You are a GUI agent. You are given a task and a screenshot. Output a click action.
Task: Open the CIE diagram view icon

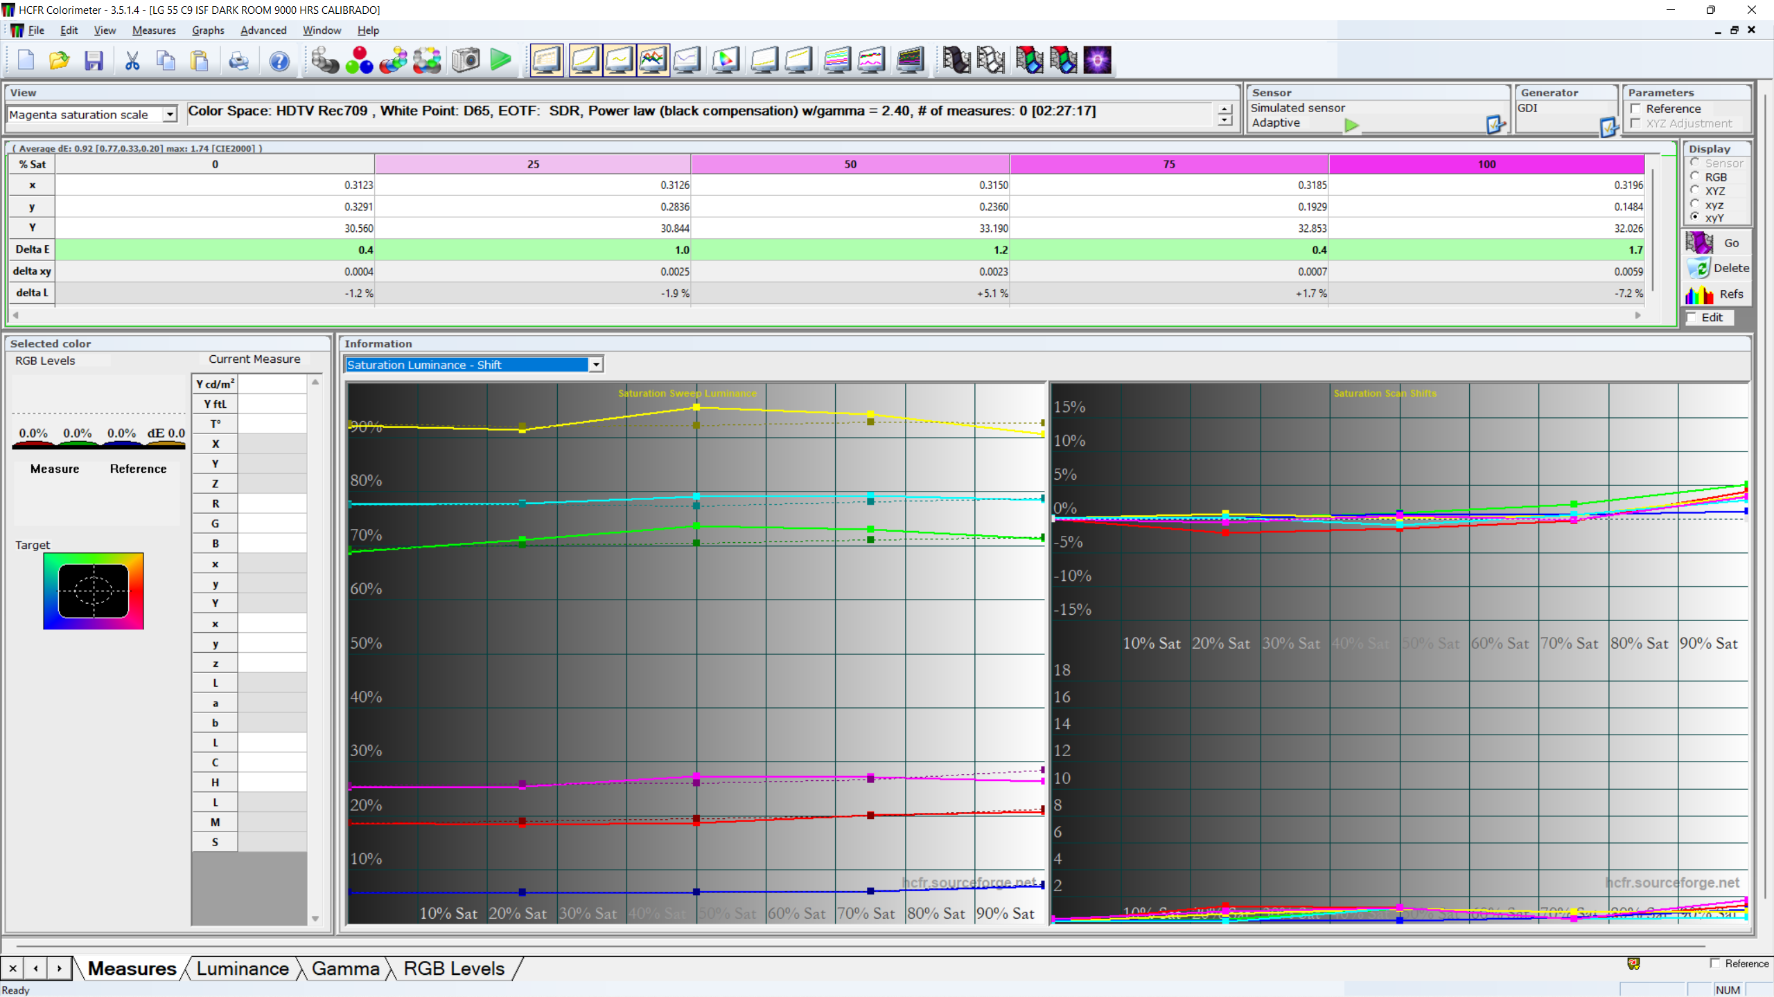point(726,61)
